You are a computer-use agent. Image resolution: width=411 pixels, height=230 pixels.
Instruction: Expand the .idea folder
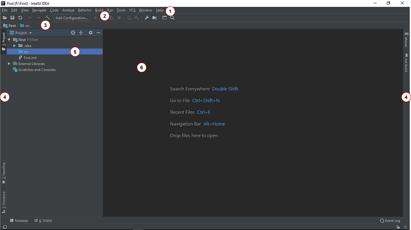15,45
